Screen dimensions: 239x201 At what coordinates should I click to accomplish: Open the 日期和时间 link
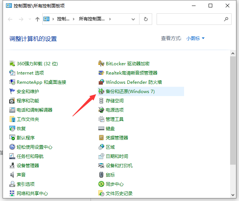tap(117, 156)
